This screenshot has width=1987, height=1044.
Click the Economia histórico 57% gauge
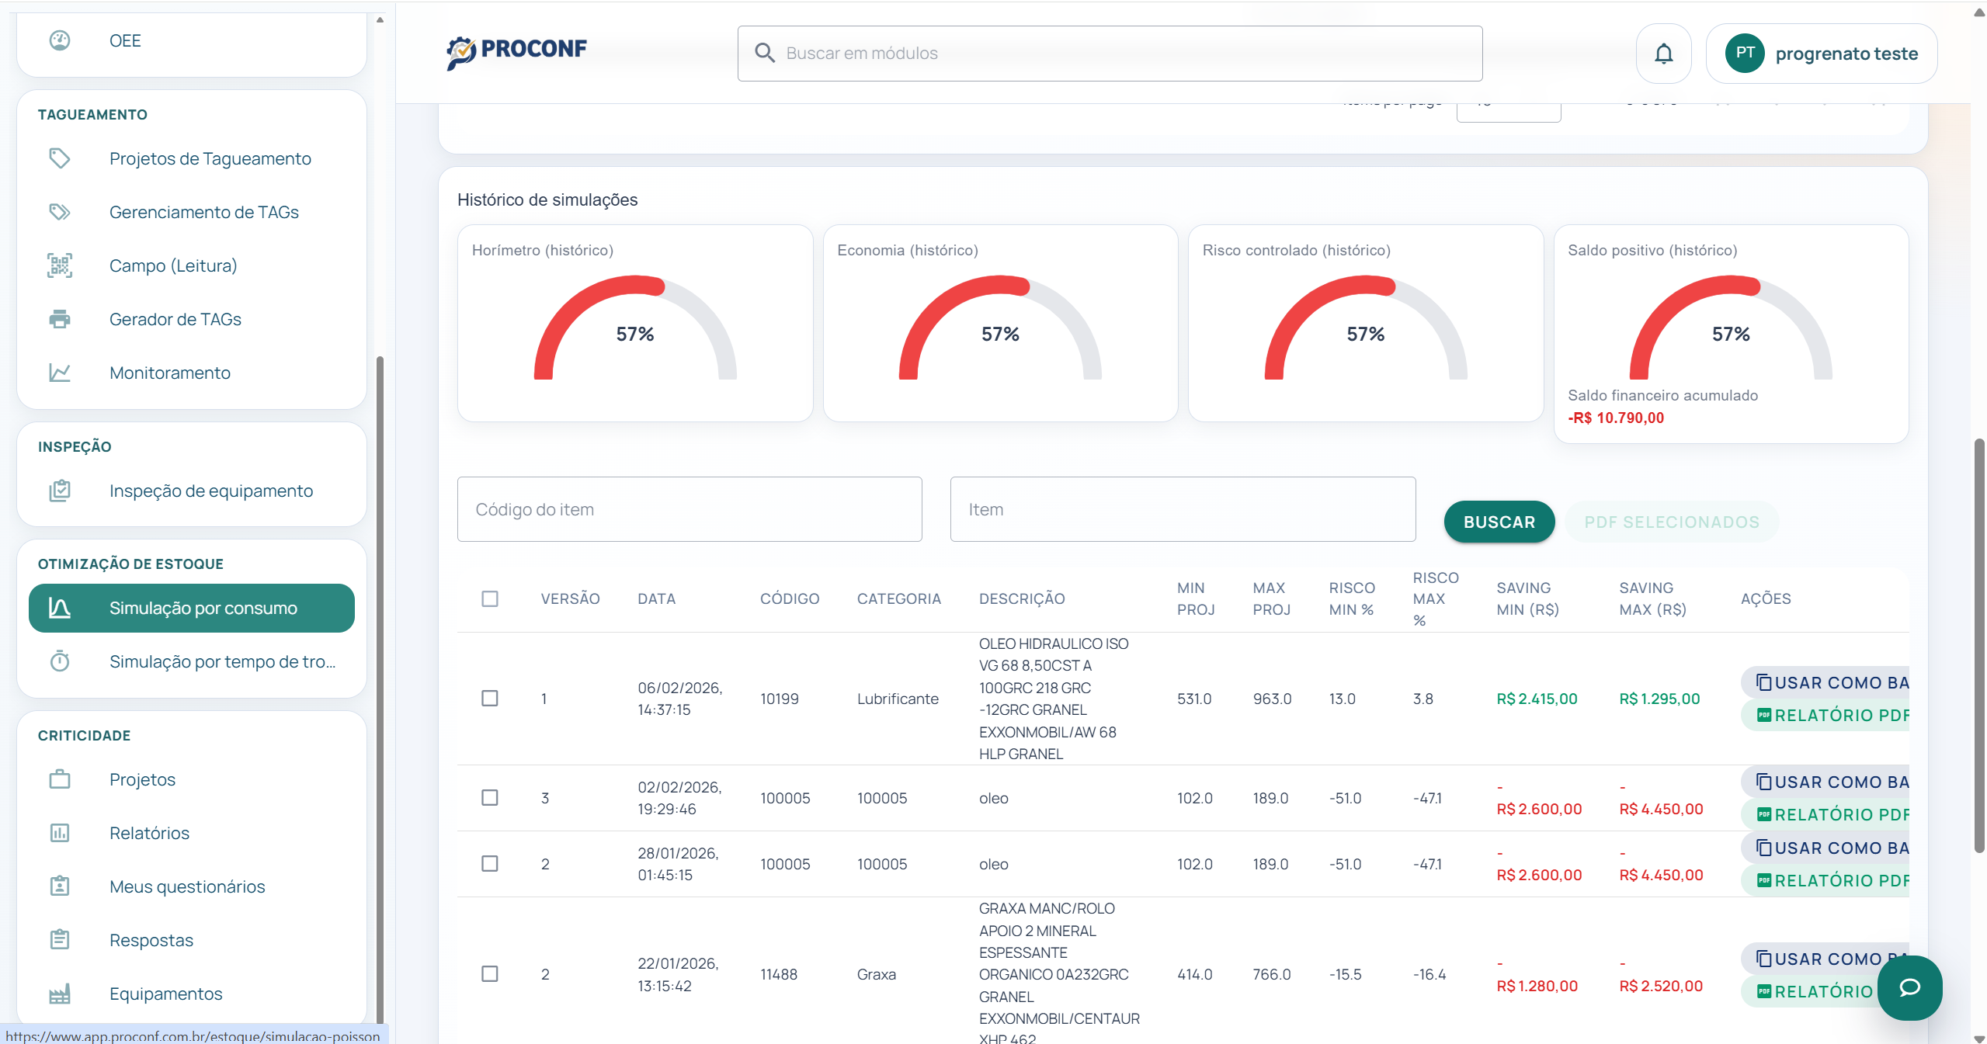(999, 334)
